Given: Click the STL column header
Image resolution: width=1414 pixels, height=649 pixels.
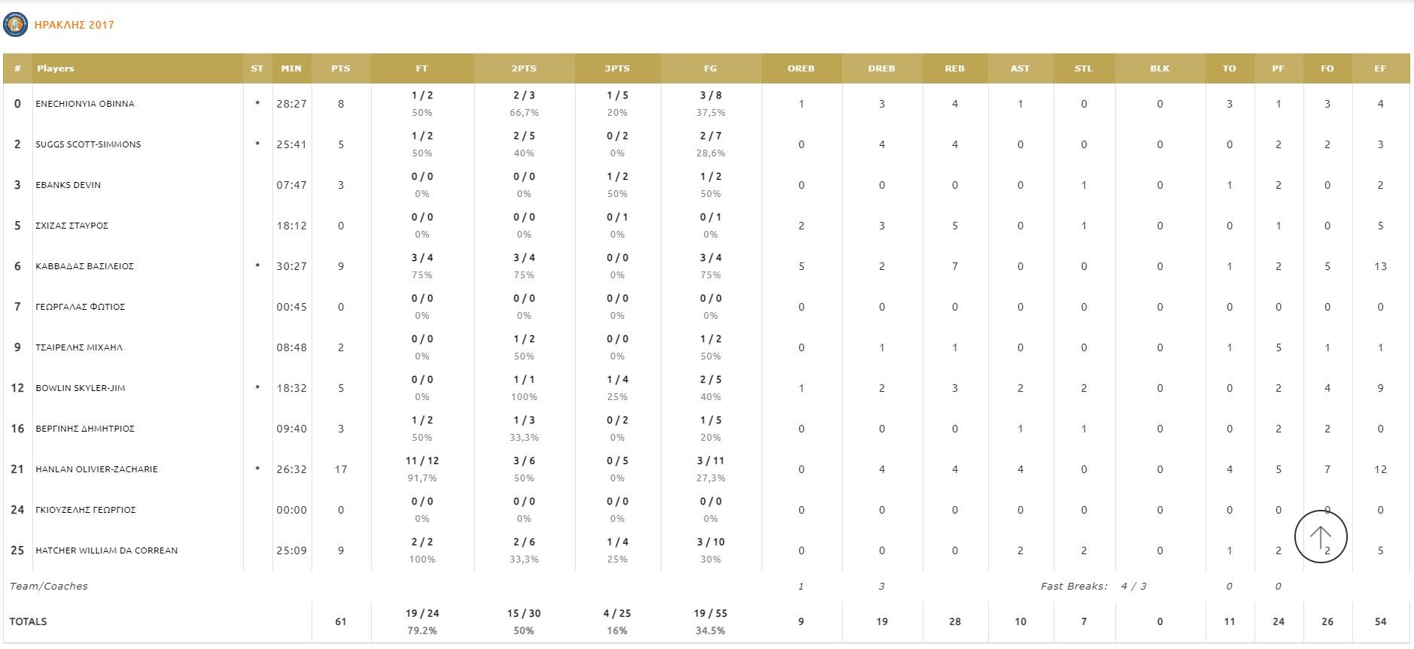Looking at the screenshot, I should click(x=1083, y=68).
